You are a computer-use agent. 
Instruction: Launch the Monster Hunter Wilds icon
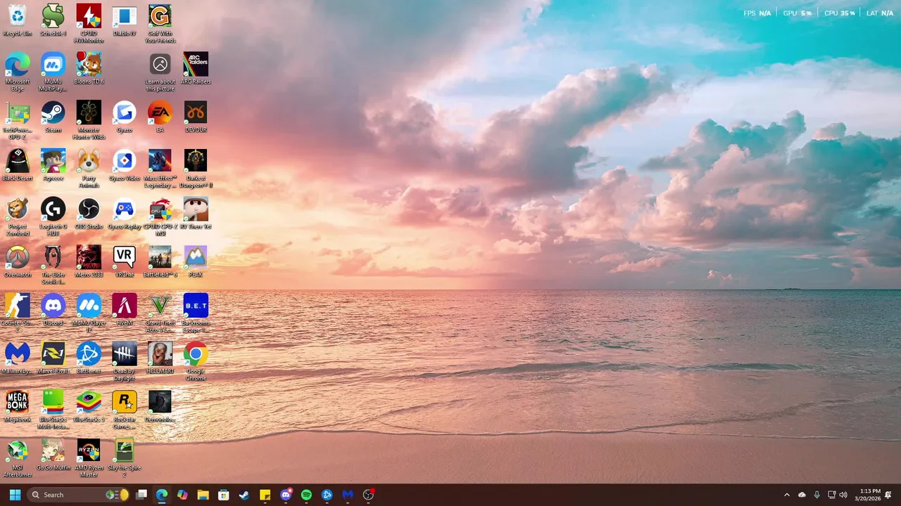coord(89,121)
